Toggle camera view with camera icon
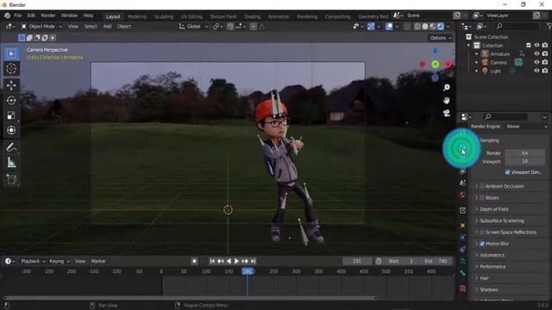This screenshot has width=552, height=310. pos(447,113)
